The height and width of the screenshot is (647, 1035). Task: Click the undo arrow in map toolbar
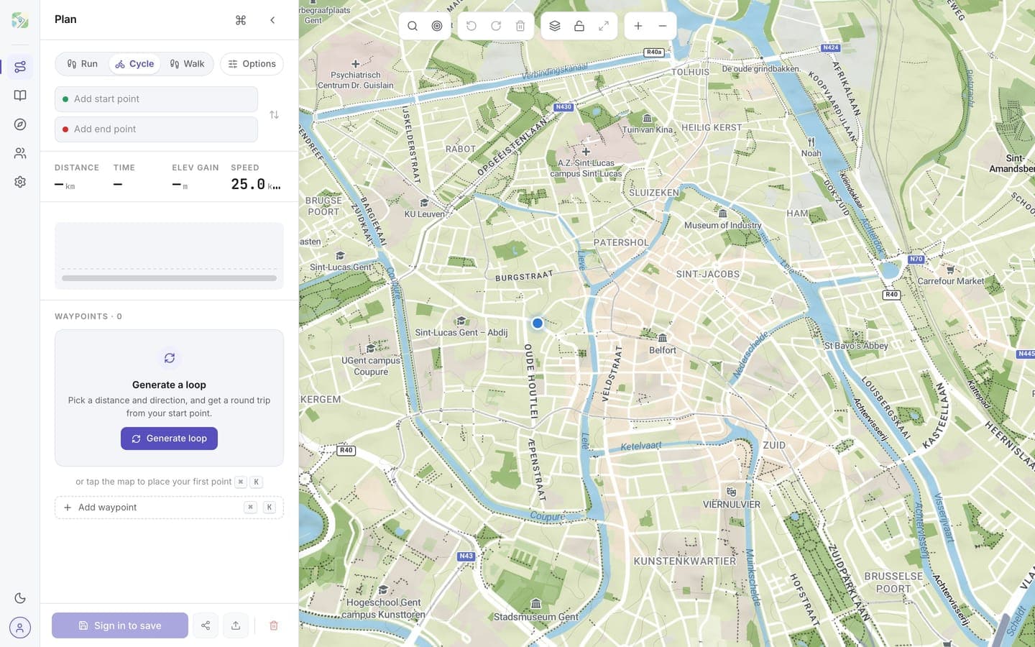tap(471, 26)
